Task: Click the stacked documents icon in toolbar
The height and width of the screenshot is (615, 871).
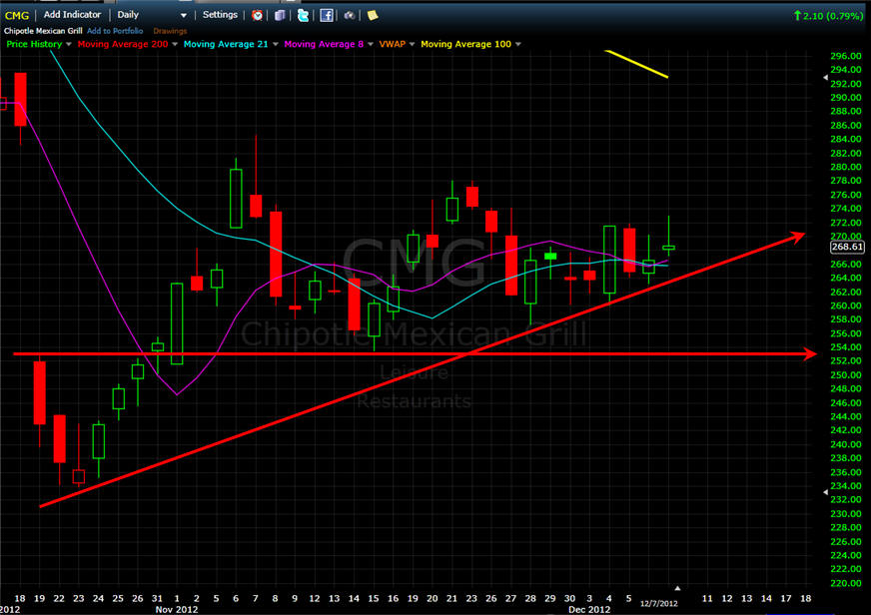Action: 280,15
